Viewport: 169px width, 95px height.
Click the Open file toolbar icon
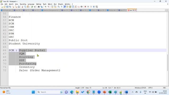(4, 7)
